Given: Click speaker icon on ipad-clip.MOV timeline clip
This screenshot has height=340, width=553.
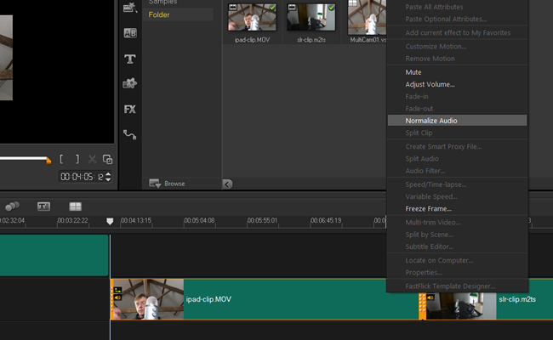Looking at the screenshot, I should tap(117, 298).
